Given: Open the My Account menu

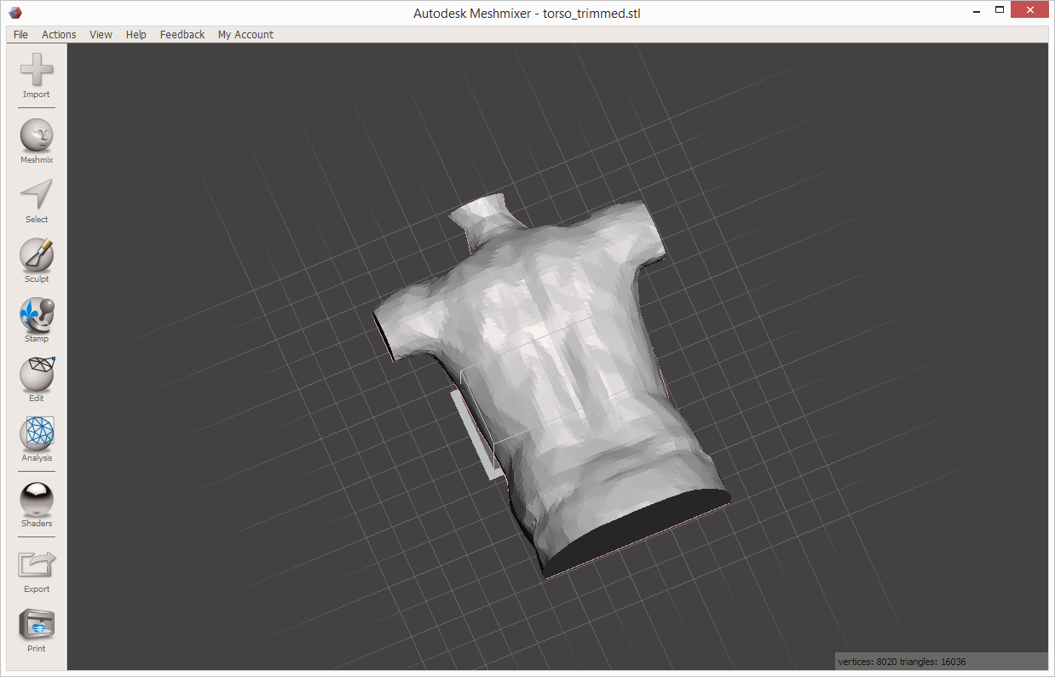Looking at the screenshot, I should (245, 35).
